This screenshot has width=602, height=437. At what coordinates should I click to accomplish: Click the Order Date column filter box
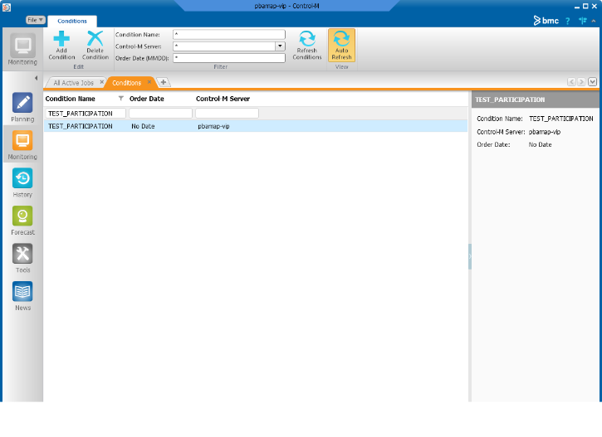pos(160,114)
